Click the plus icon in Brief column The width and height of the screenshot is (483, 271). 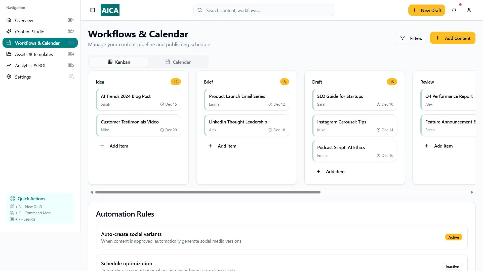coord(210,146)
